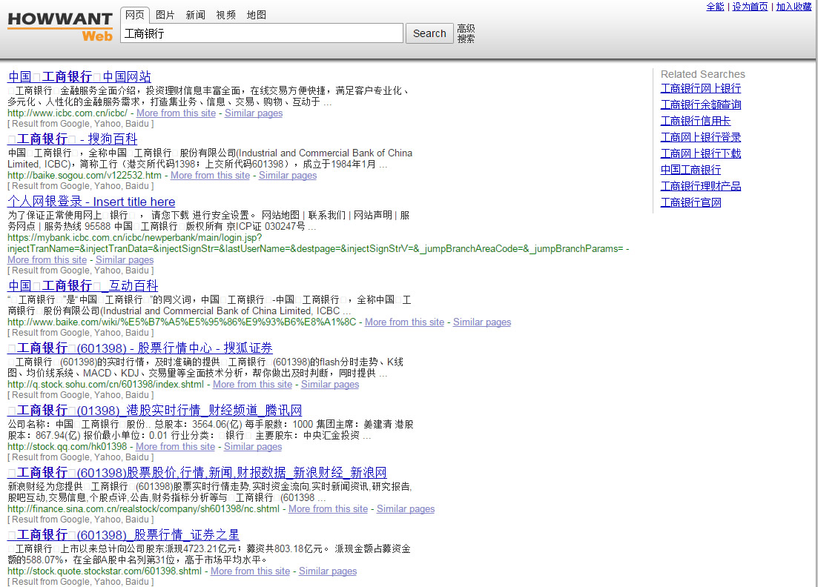The width and height of the screenshot is (818, 587).
Task: Click URL text http://www.icbc.com.cn/icbc/
Action: click(x=67, y=113)
